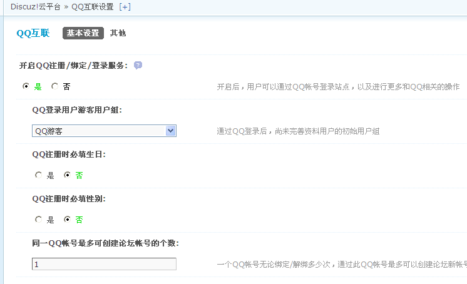Click the QQ登录用户游客用户组 setting label
This screenshot has width=467, height=284.
(x=76, y=109)
